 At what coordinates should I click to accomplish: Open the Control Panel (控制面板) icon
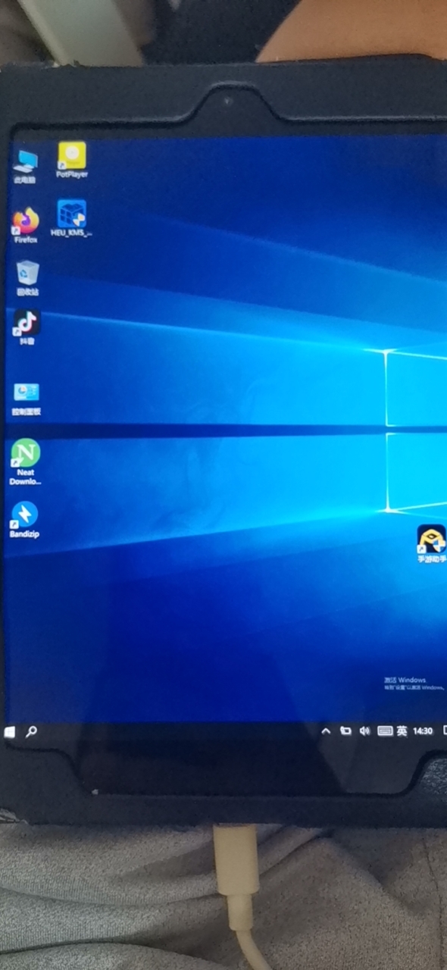coord(27,399)
